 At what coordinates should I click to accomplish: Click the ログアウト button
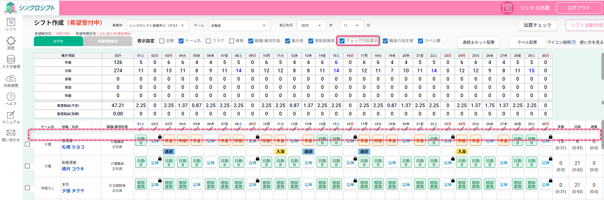pos(579,8)
